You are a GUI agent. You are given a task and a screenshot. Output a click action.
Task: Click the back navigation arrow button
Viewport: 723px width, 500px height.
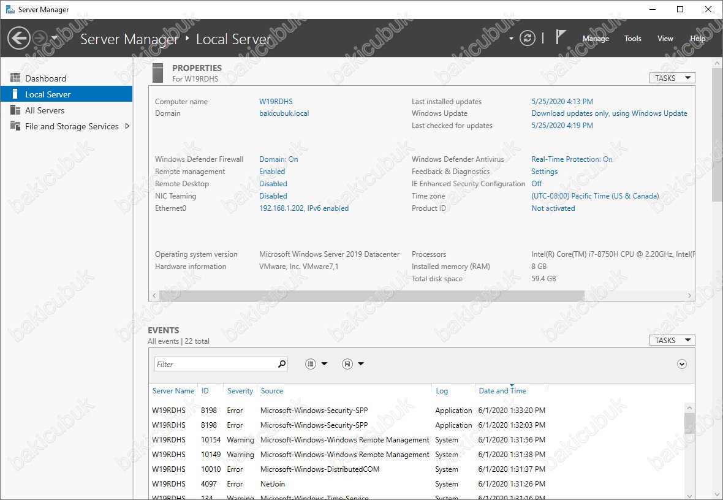pyautogui.click(x=19, y=38)
